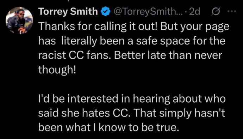This screenshot has width=243, height=139.
Task: Click the final line "been what I know to be true."
Action: (x=108, y=128)
